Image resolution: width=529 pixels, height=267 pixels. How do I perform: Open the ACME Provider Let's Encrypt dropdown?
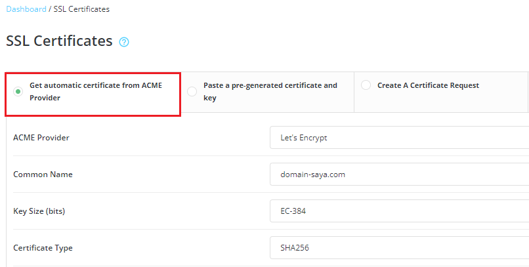point(400,138)
